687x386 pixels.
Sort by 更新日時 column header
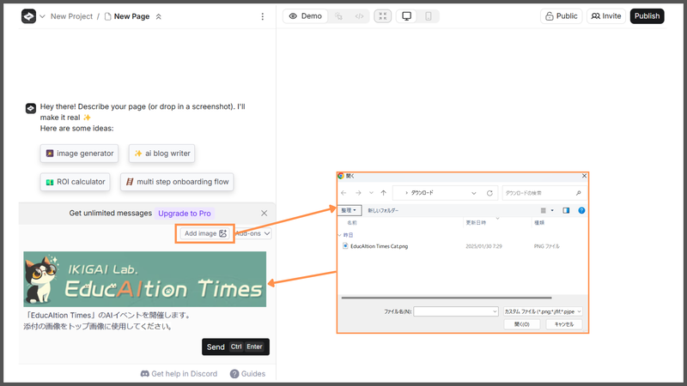476,223
